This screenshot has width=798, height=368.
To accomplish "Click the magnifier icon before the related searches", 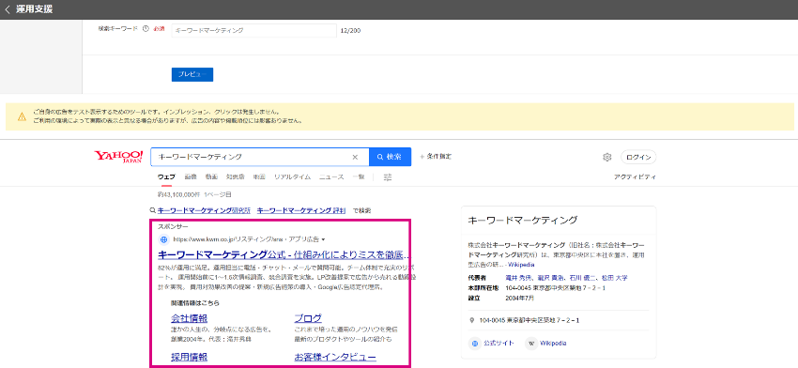I will click(x=152, y=210).
